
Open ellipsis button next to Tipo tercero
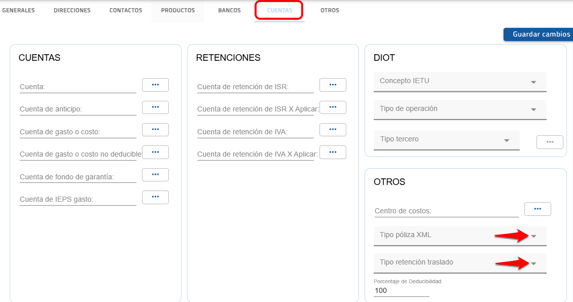tap(550, 142)
